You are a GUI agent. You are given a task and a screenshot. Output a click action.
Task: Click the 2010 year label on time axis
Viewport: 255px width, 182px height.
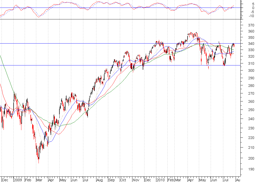click(x=161, y=180)
